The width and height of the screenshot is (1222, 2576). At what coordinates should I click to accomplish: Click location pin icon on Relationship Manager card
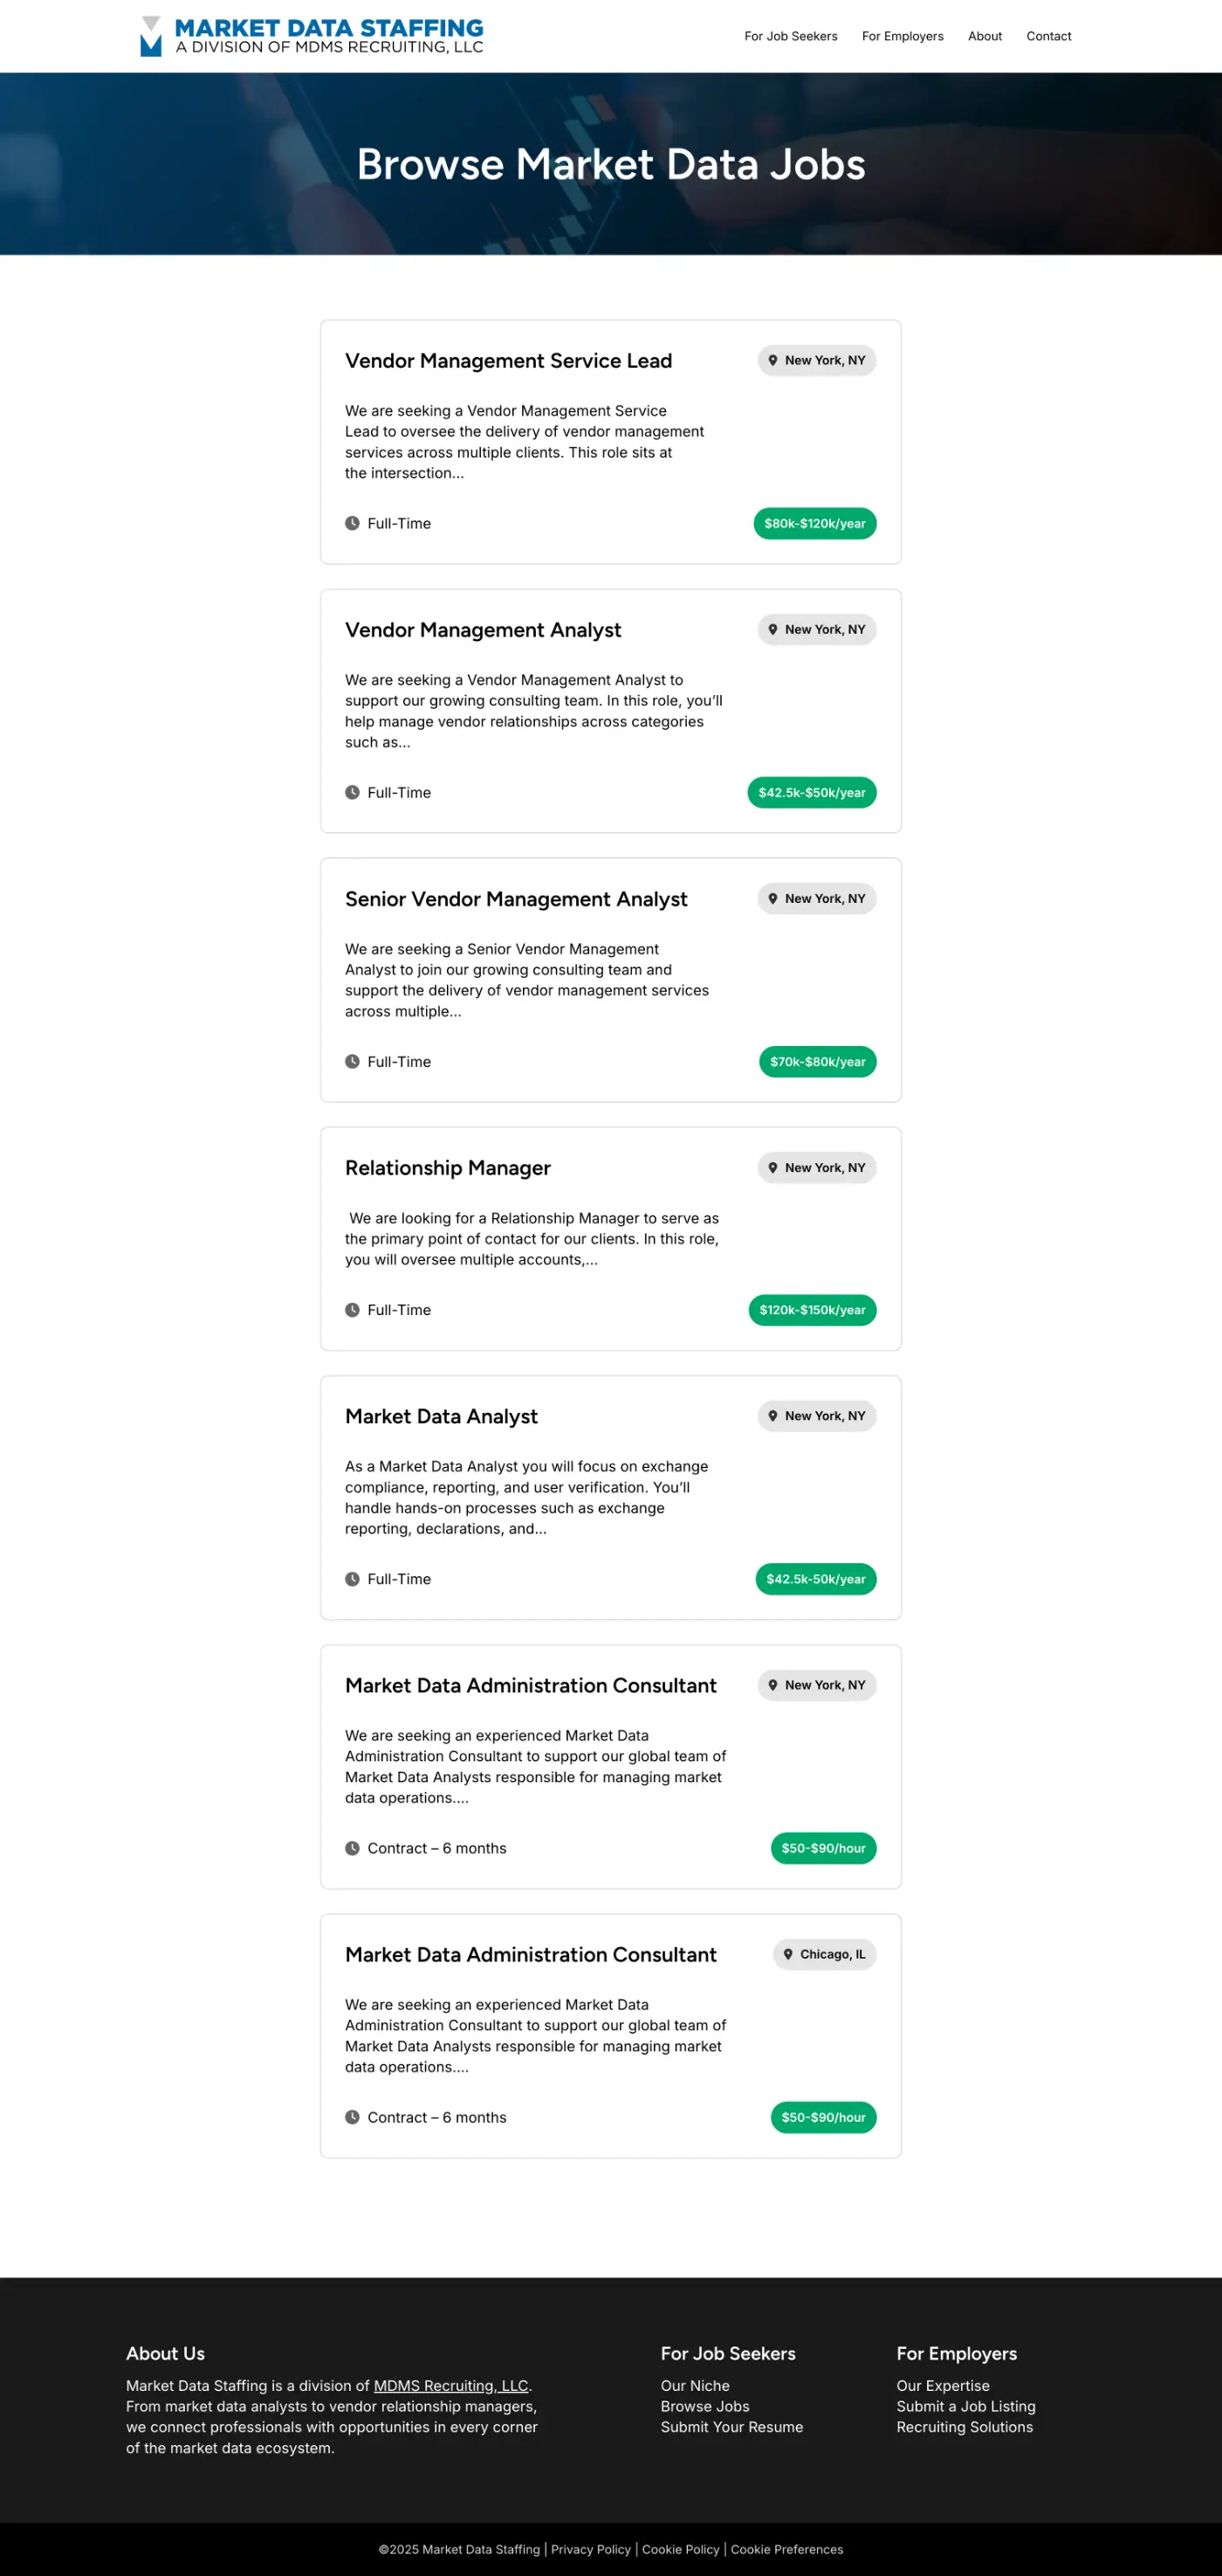(772, 1168)
